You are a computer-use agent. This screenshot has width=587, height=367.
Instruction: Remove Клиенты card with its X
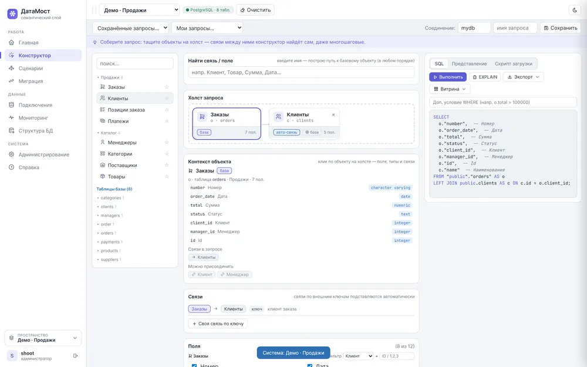tap(333, 115)
